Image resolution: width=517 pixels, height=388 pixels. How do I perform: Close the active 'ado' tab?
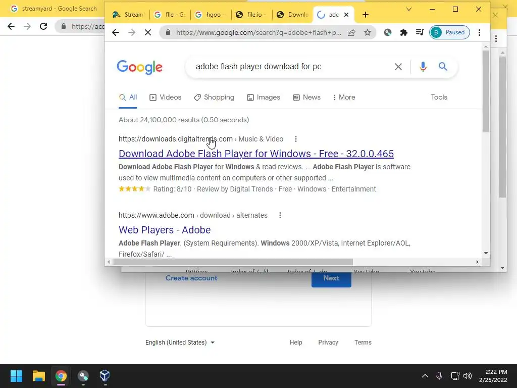[346, 15]
